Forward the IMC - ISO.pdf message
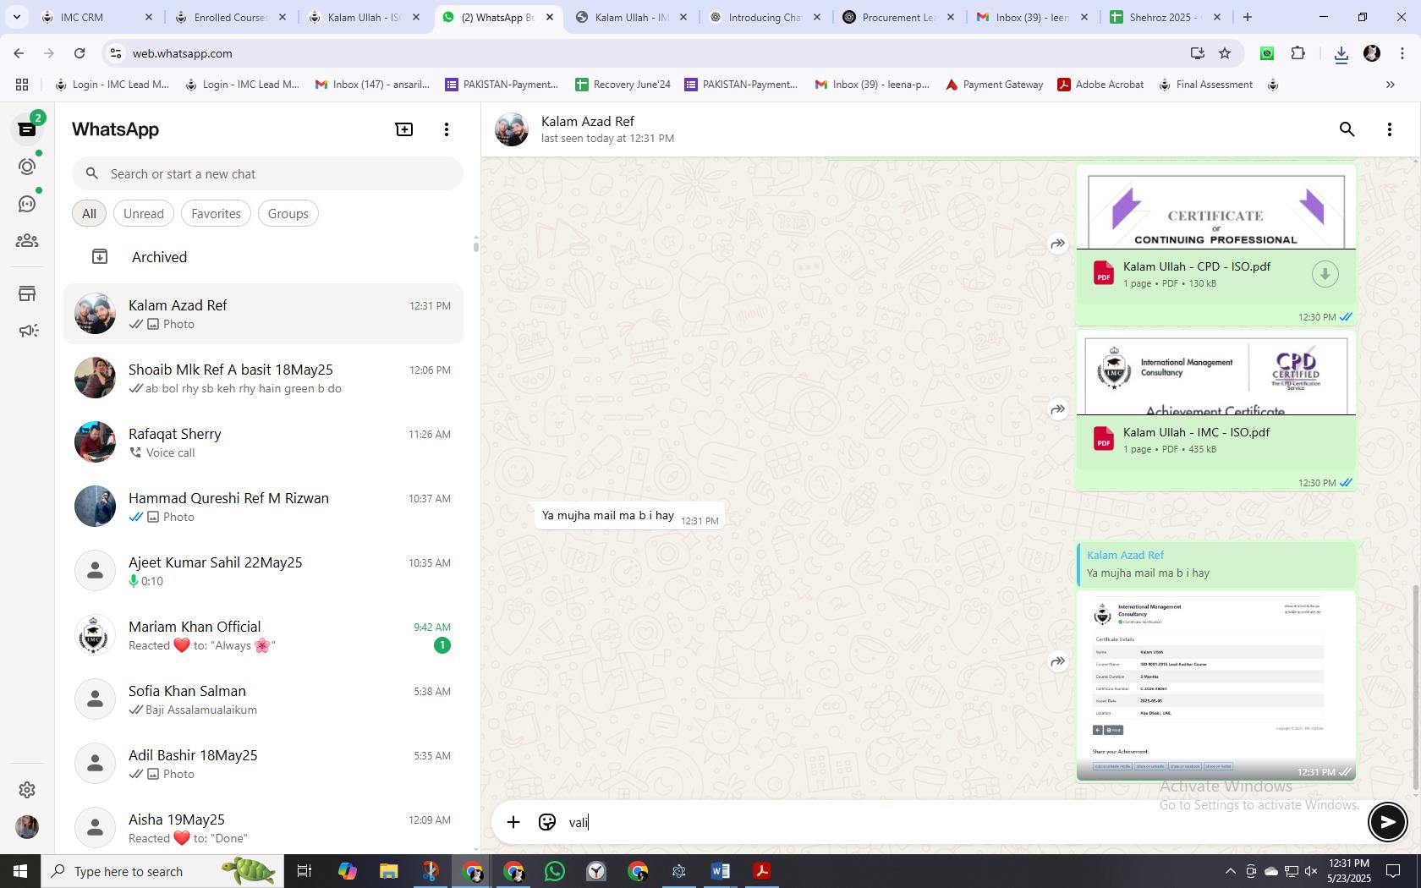This screenshot has height=888, width=1421. [1058, 409]
